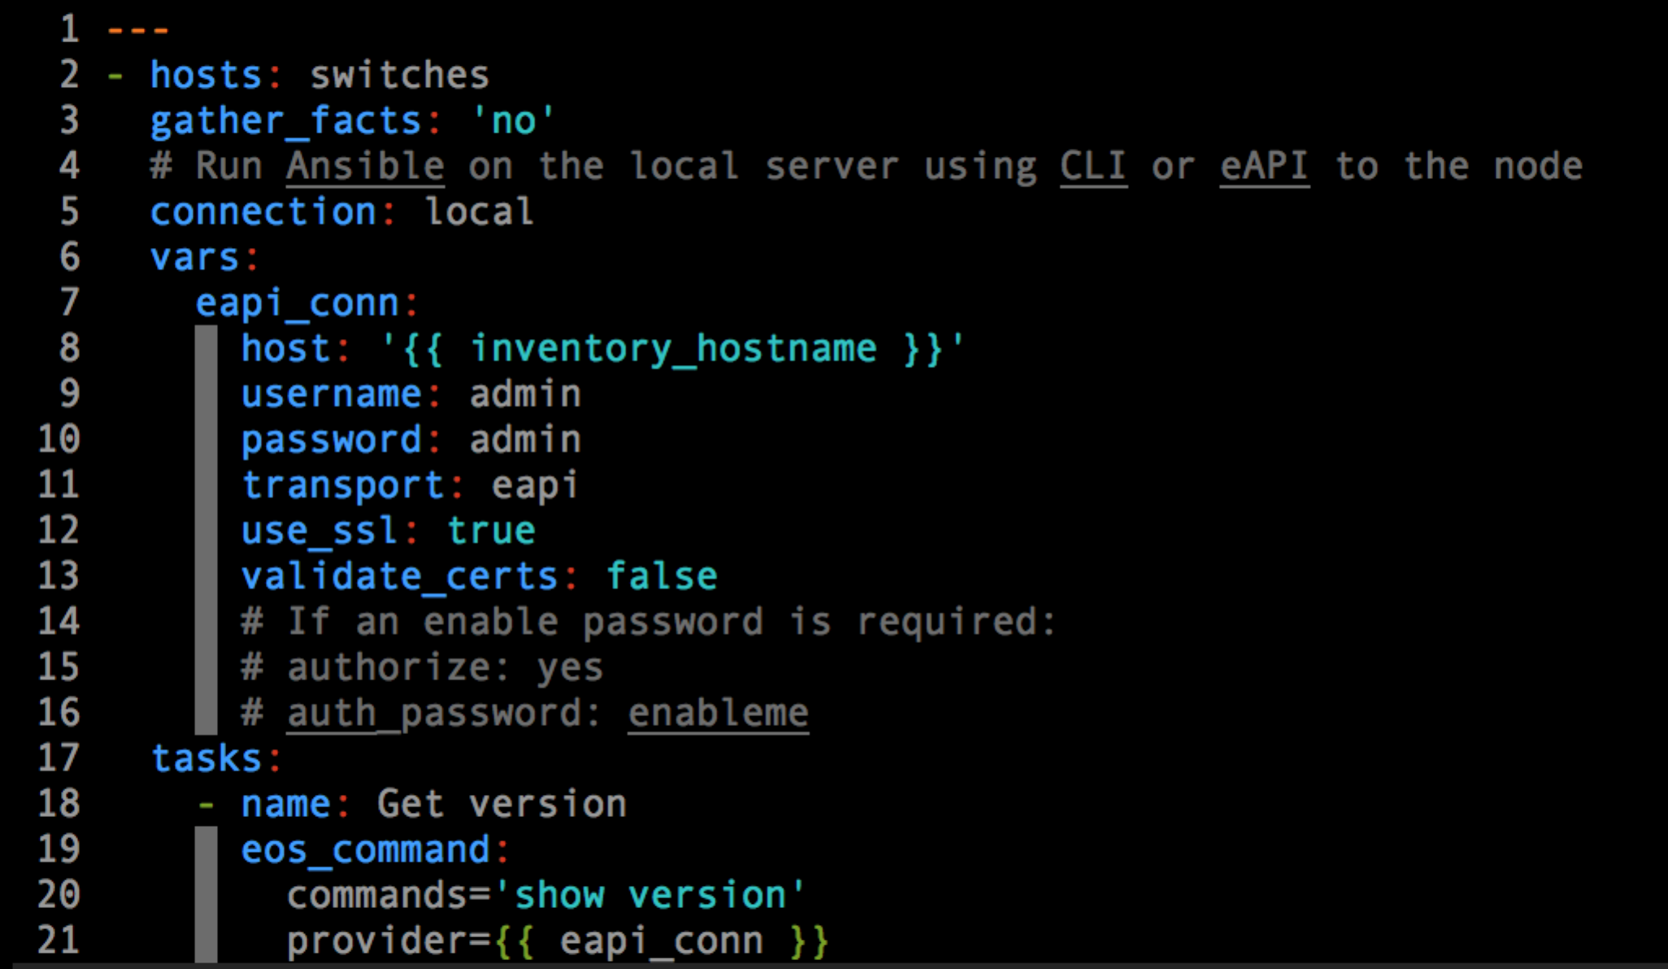Click the 'eos_command' module name
1668x969 pixels.
pos(366,850)
